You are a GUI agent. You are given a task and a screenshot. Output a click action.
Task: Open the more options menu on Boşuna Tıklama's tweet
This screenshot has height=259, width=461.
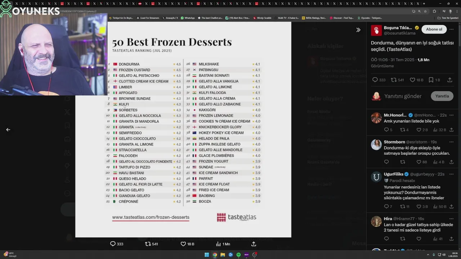coord(452,29)
